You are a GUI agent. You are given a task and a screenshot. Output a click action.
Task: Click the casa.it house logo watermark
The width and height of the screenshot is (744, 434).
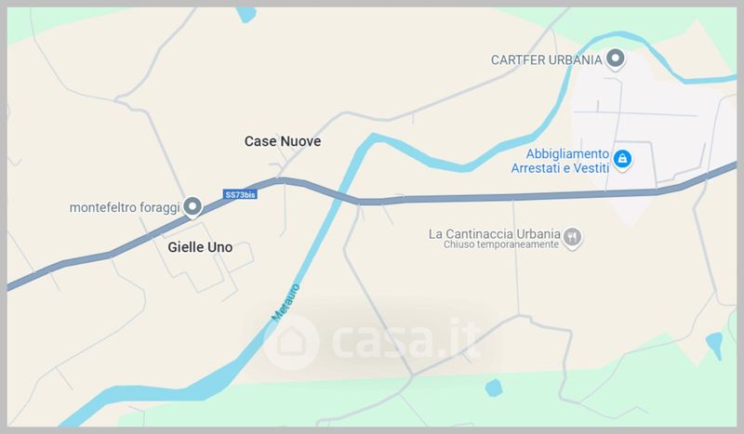(291, 342)
